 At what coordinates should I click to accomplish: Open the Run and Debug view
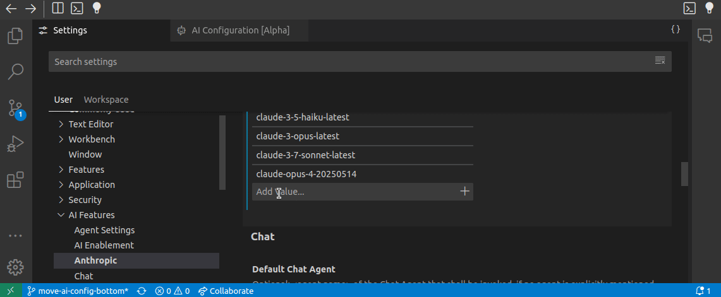coord(16,144)
